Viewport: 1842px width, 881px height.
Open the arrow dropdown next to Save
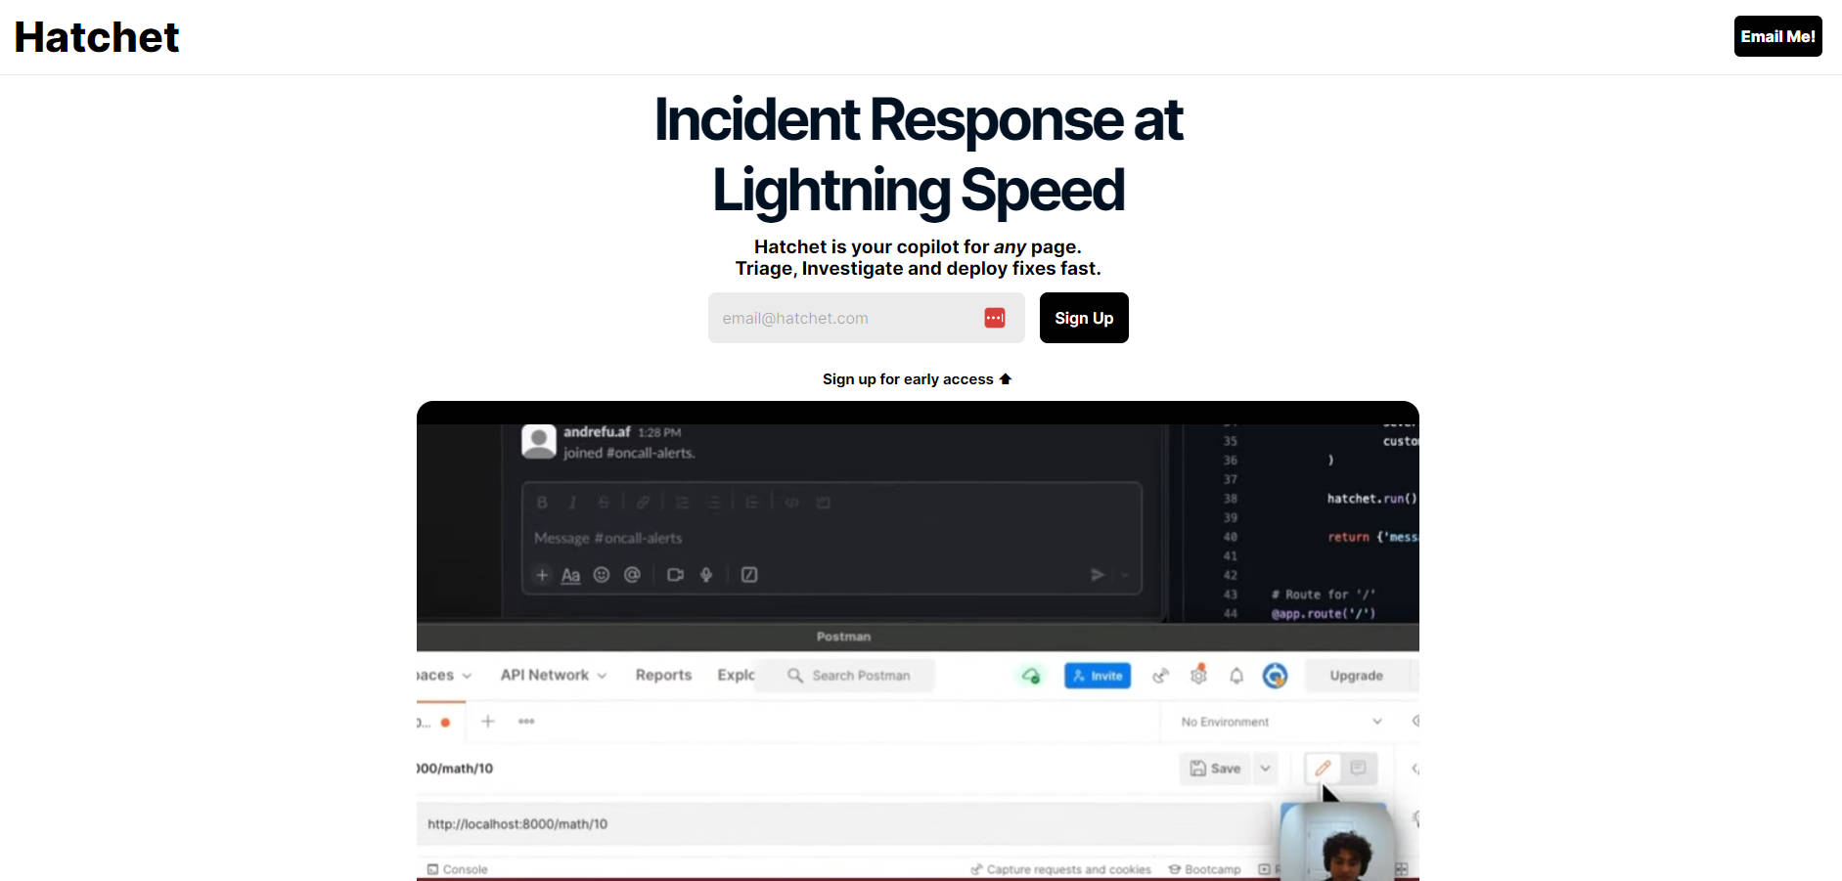1265,769
